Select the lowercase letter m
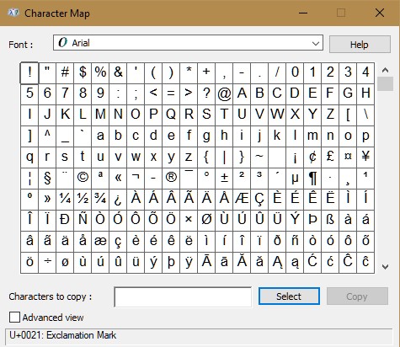 312,136
